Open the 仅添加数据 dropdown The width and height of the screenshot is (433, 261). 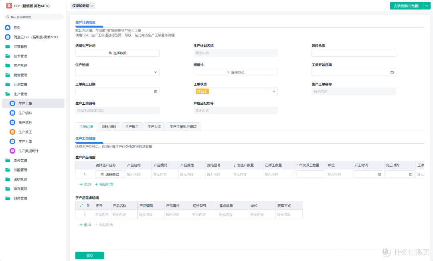tap(83, 6)
